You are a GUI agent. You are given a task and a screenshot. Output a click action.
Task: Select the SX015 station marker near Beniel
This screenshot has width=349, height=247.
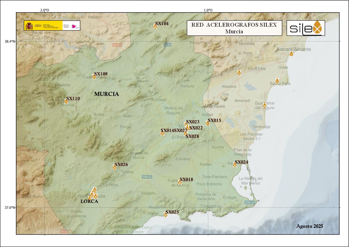coord(208,123)
